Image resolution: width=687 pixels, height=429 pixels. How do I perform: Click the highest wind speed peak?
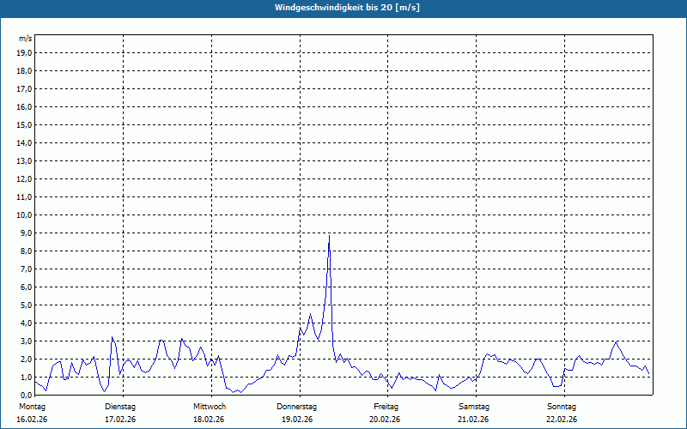(x=329, y=236)
